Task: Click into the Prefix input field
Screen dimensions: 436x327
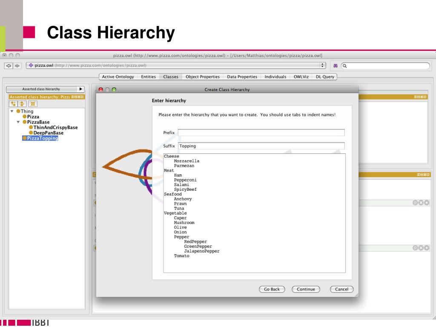Action: click(261, 133)
